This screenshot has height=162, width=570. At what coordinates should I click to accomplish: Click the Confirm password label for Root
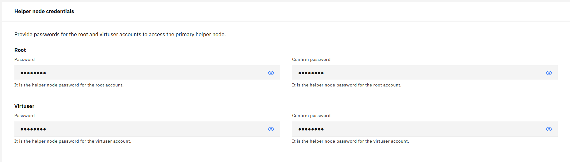[311, 59]
